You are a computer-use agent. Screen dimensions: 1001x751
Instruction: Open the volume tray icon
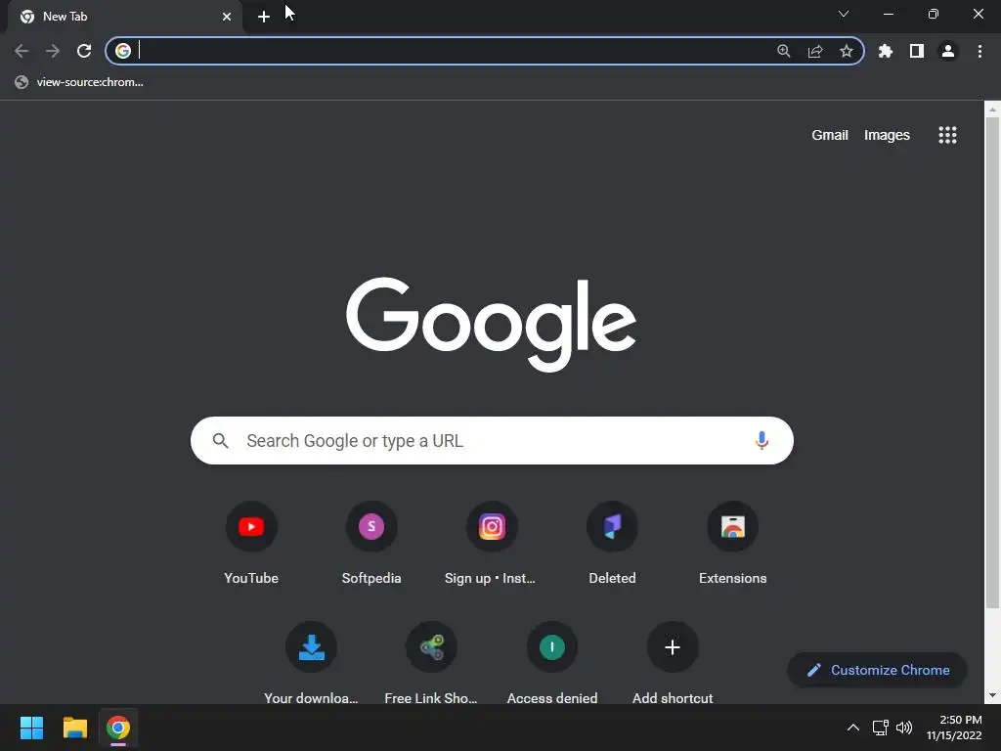(x=904, y=728)
